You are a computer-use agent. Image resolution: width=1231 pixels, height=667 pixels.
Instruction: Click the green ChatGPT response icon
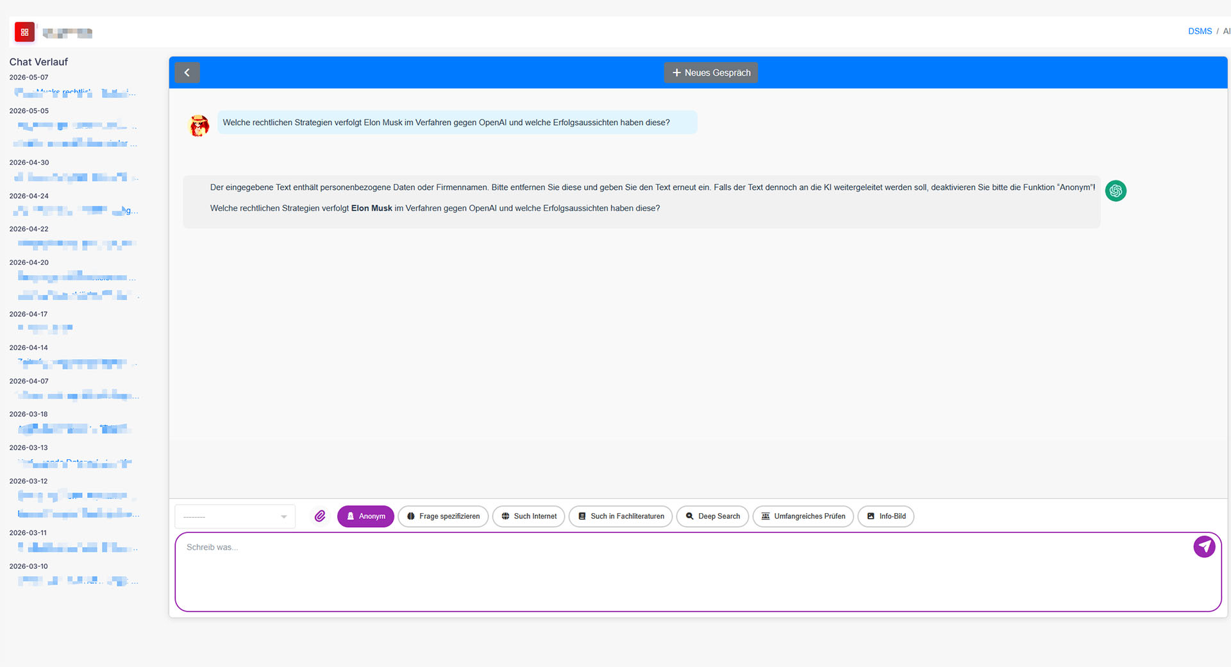(1116, 190)
